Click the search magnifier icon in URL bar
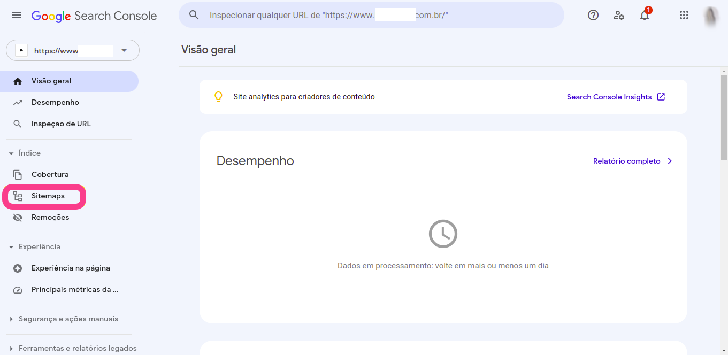 (x=194, y=15)
